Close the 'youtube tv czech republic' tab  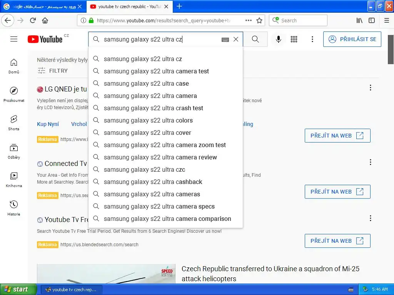click(x=166, y=7)
